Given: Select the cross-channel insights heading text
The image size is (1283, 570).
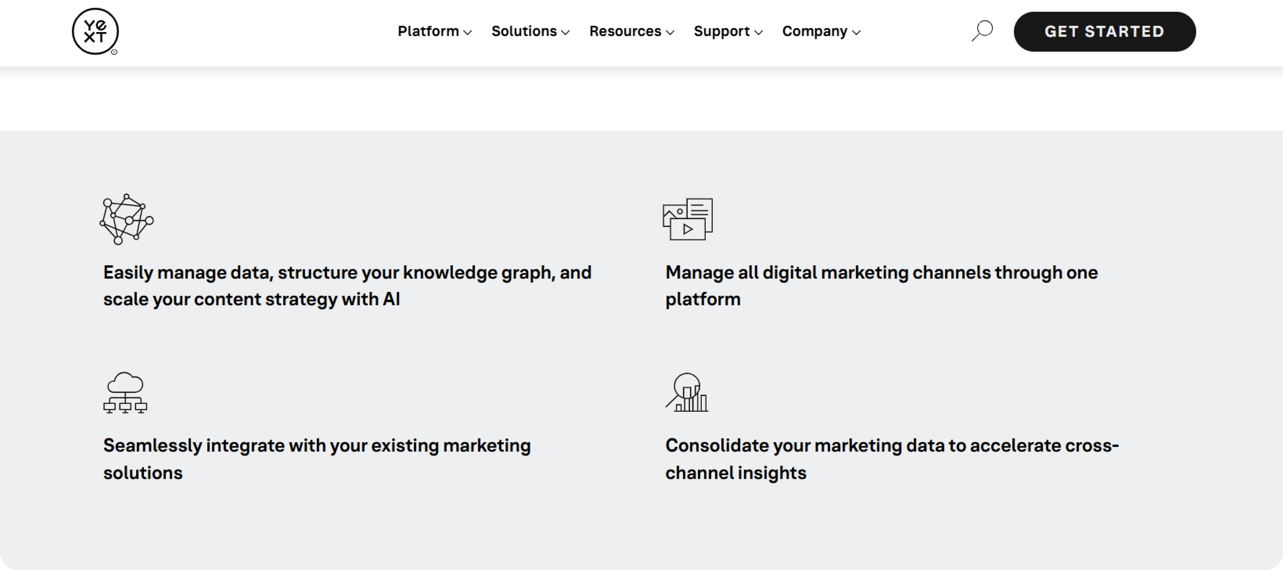Looking at the screenshot, I should (x=892, y=459).
